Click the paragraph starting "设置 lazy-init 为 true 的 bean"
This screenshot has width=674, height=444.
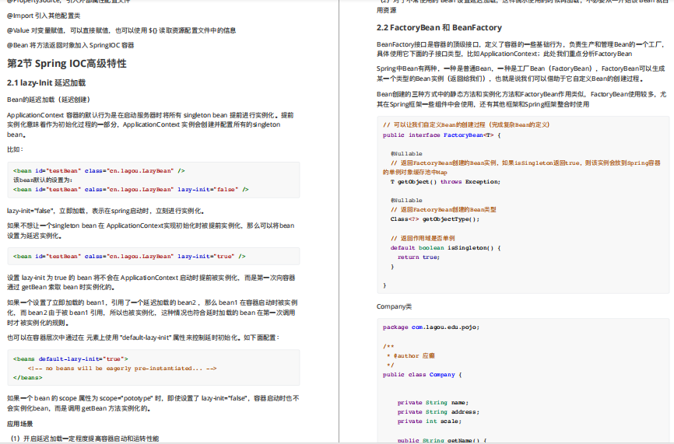coord(151,282)
